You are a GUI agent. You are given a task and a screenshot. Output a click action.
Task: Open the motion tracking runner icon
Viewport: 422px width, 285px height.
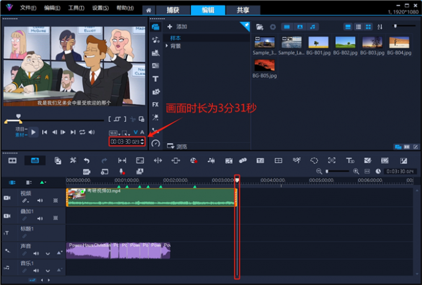[x=297, y=160]
